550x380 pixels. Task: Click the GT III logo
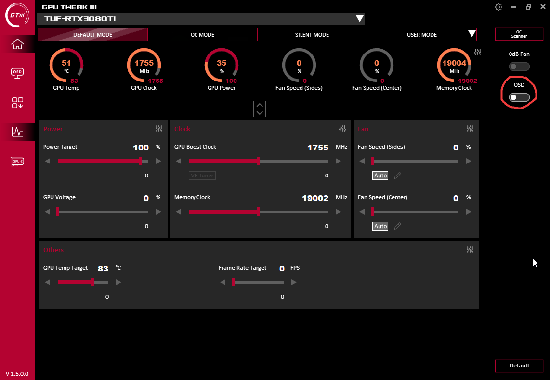click(17, 15)
